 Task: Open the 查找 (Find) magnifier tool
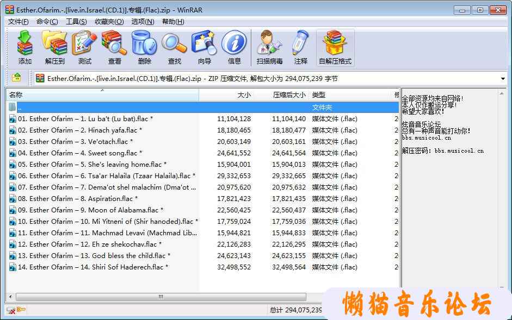[174, 48]
